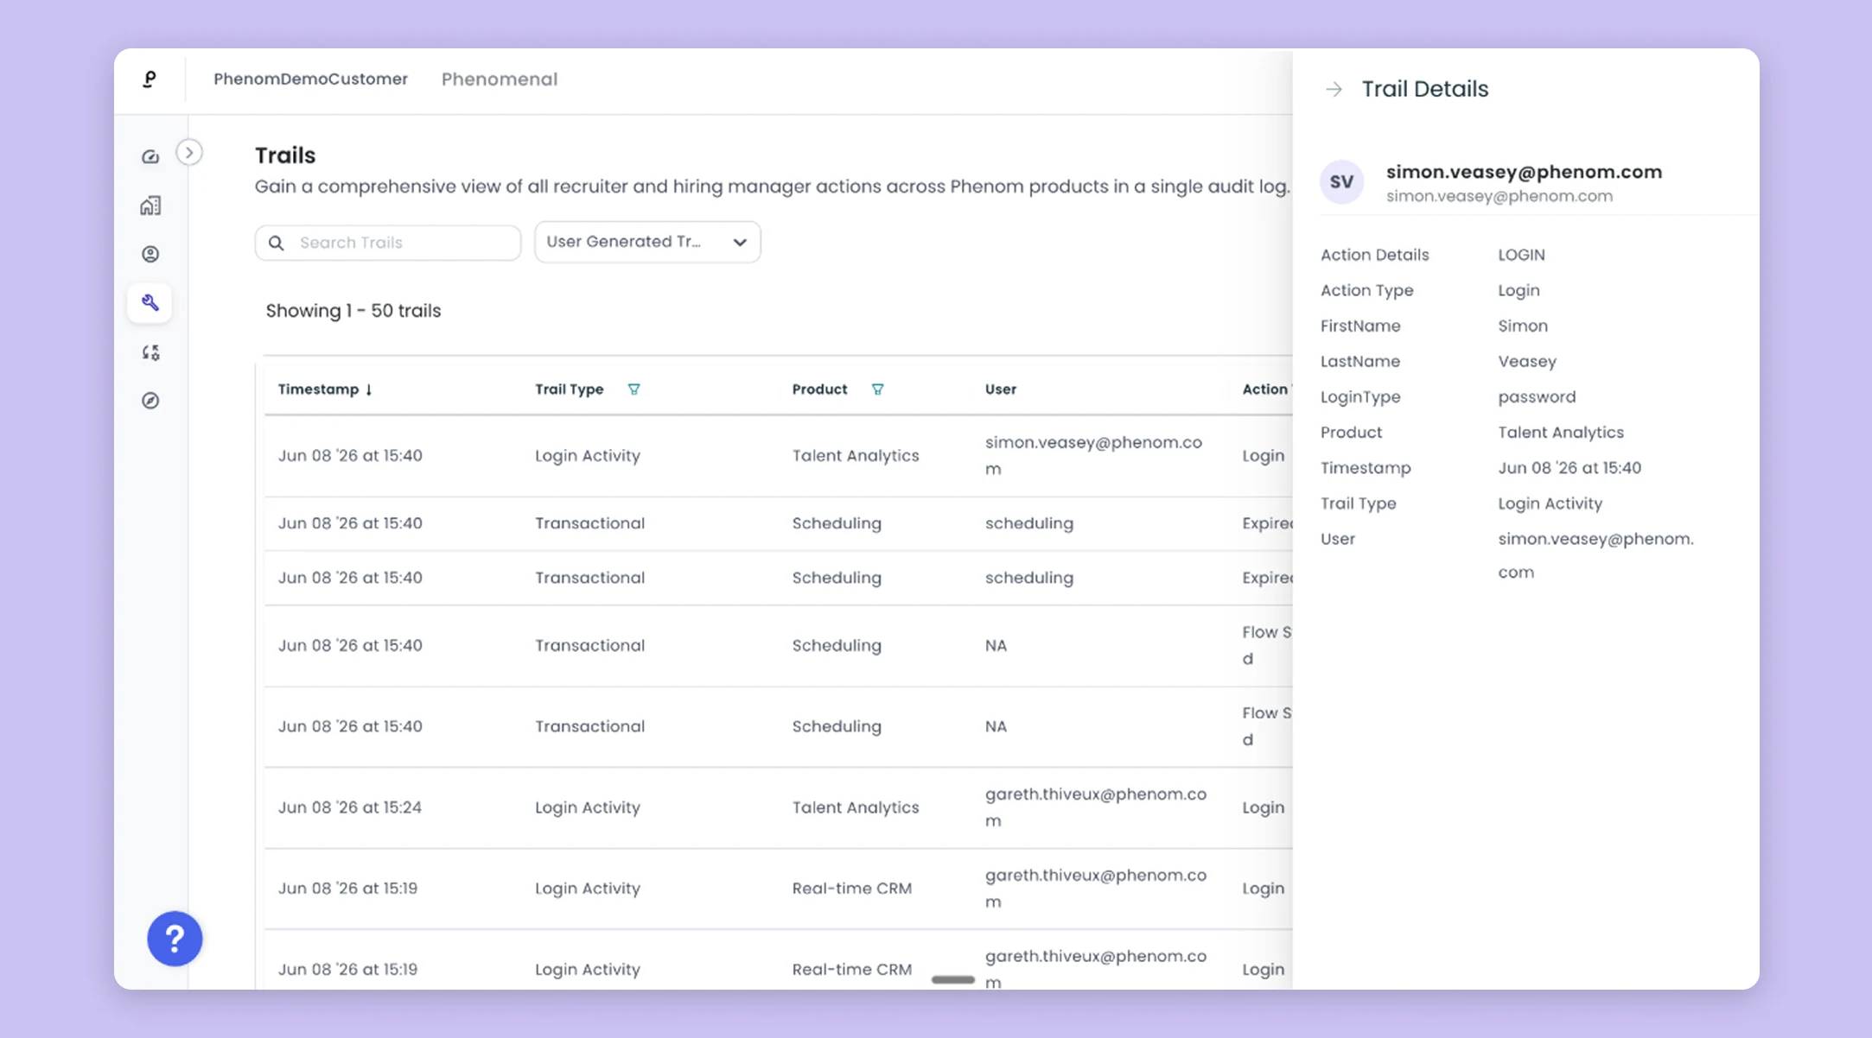1872x1038 pixels.
Task: Click 'Showing 1 - 50 trails' text
Action: [353, 311]
